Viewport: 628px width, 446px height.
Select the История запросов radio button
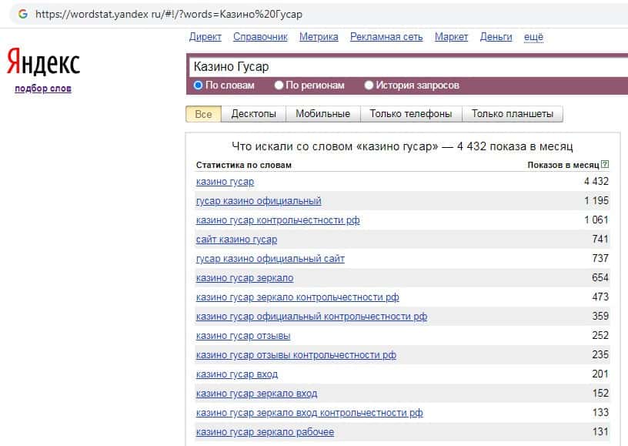(x=369, y=85)
